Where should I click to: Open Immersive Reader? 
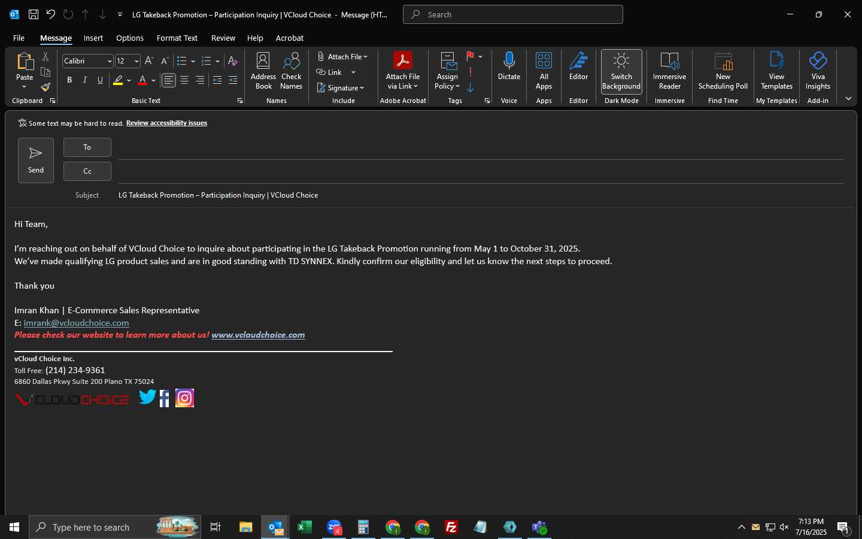669,71
